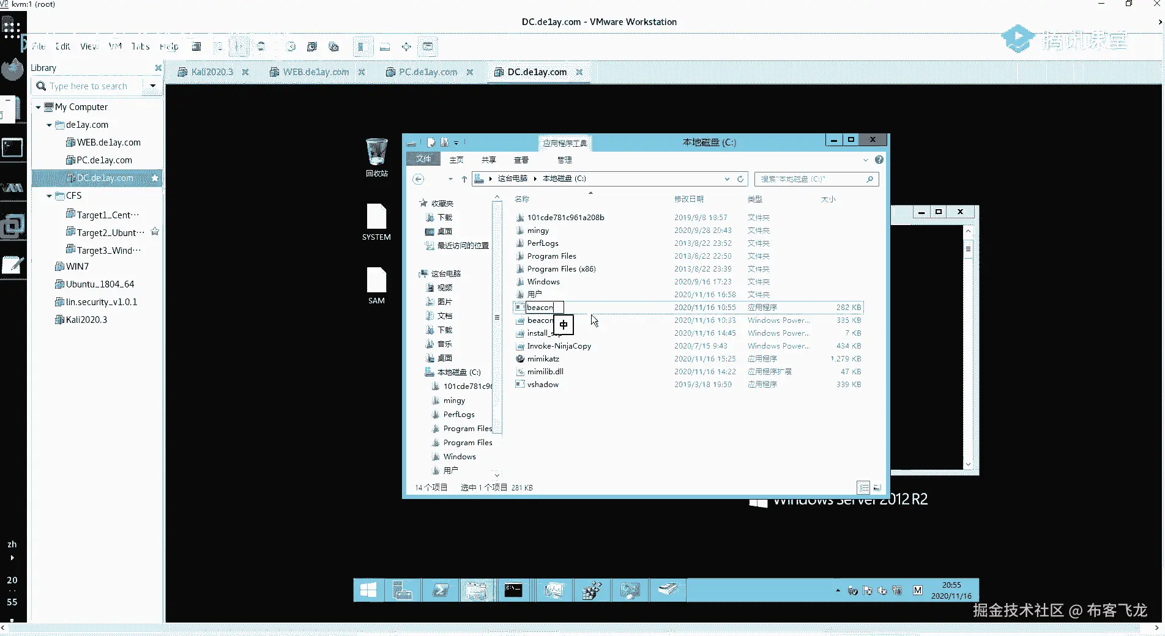
Task: Open the 共享 ribbon tab
Action: point(488,160)
